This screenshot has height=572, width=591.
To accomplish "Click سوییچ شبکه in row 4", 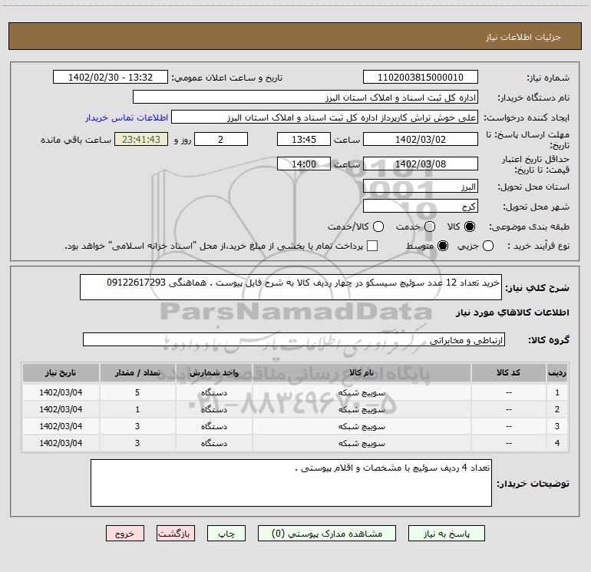I will [x=362, y=444].
